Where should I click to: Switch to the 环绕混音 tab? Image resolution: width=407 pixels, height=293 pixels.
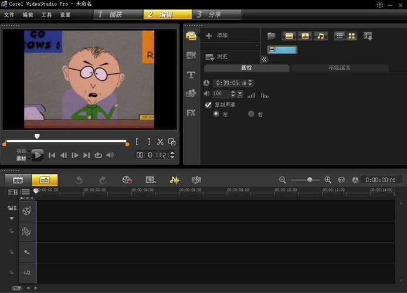pos(339,68)
